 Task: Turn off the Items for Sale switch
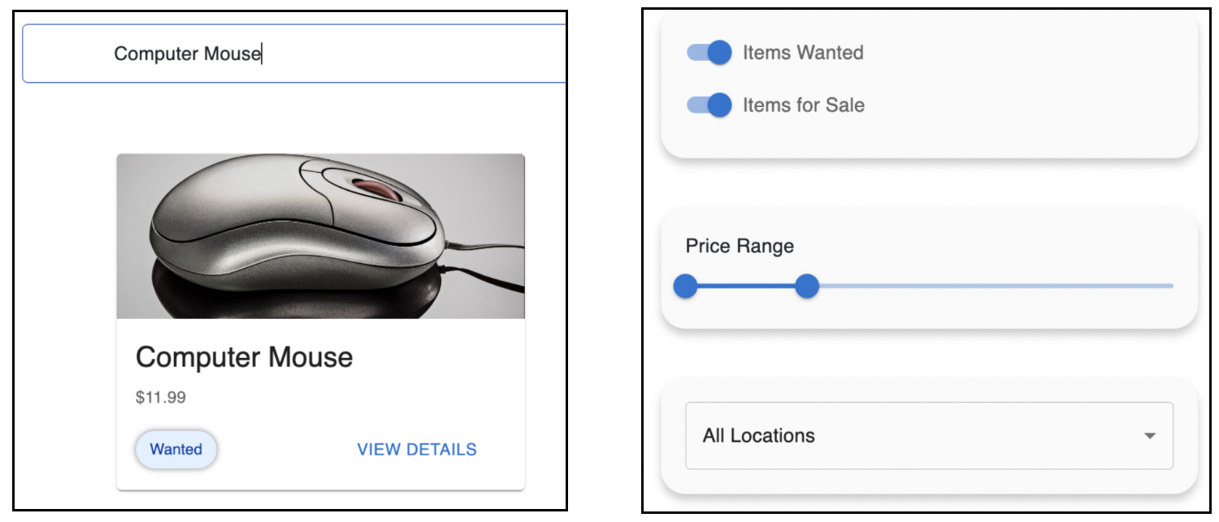709,105
